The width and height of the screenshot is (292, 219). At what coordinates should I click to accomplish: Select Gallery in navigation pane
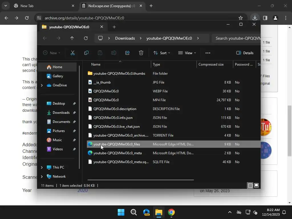[58, 76]
